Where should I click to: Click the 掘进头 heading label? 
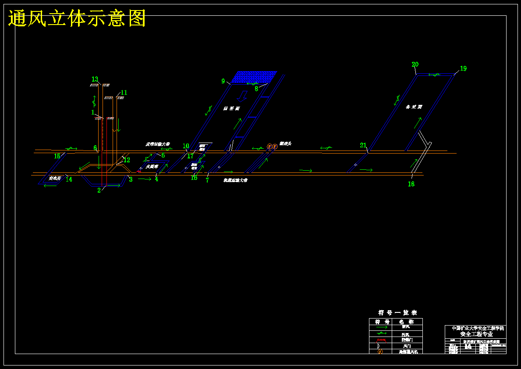(x=285, y=143)
